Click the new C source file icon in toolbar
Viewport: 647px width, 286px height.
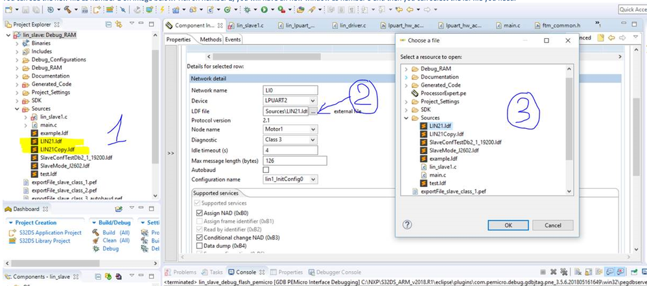pos(209,10)
